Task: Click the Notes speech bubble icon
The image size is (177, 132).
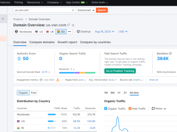Action: click(x=153, y=108)
